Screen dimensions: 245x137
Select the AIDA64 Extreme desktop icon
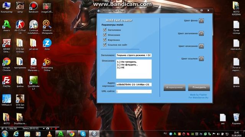coord(7,46)
